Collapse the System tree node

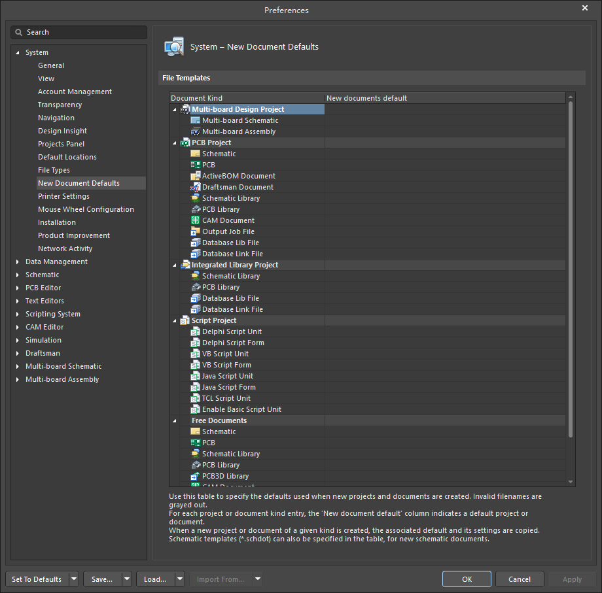click(x=18, y=52)
